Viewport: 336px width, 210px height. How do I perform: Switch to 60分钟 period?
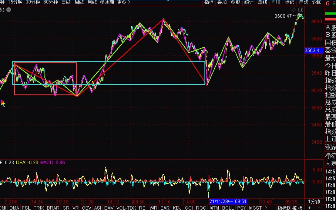point(51,2)
